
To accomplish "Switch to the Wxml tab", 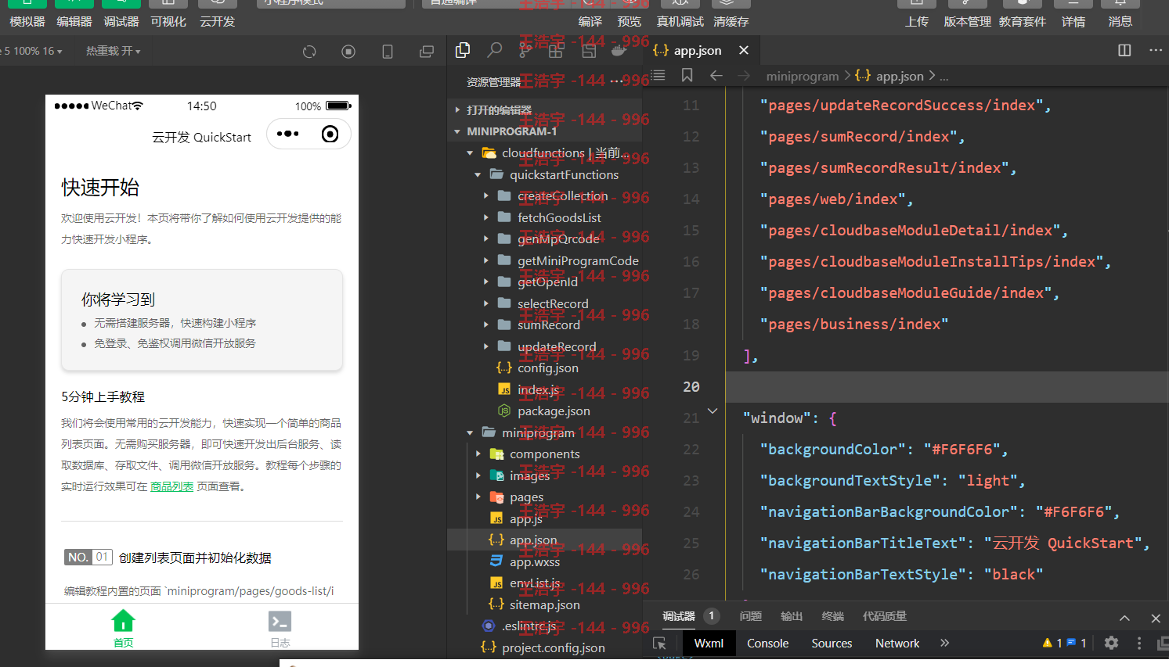I will point(709,643).
